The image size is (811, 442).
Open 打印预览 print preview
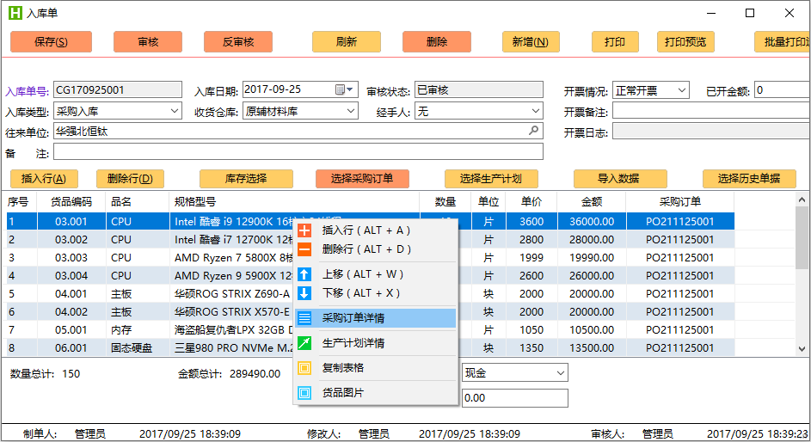tap(685, 42)
